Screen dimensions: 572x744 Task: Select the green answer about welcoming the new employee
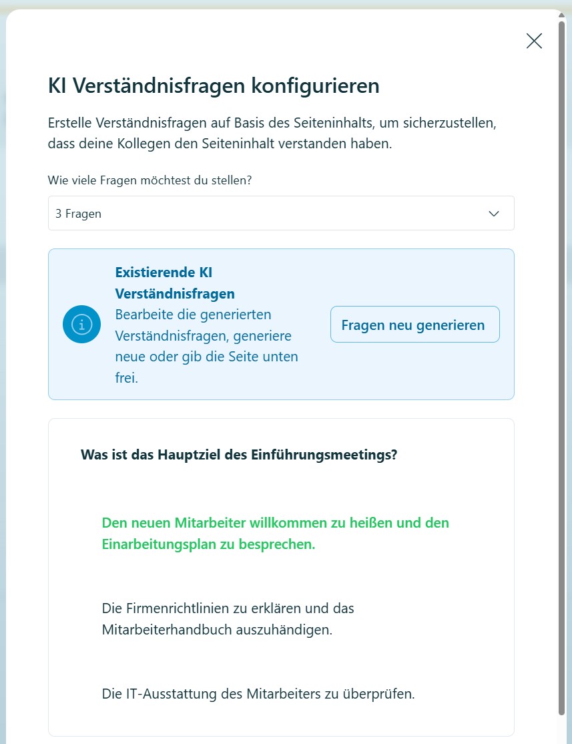click(x=274, y=534)
